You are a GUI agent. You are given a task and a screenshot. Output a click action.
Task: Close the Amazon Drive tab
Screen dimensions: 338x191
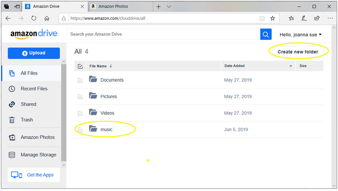pos(82,7)
